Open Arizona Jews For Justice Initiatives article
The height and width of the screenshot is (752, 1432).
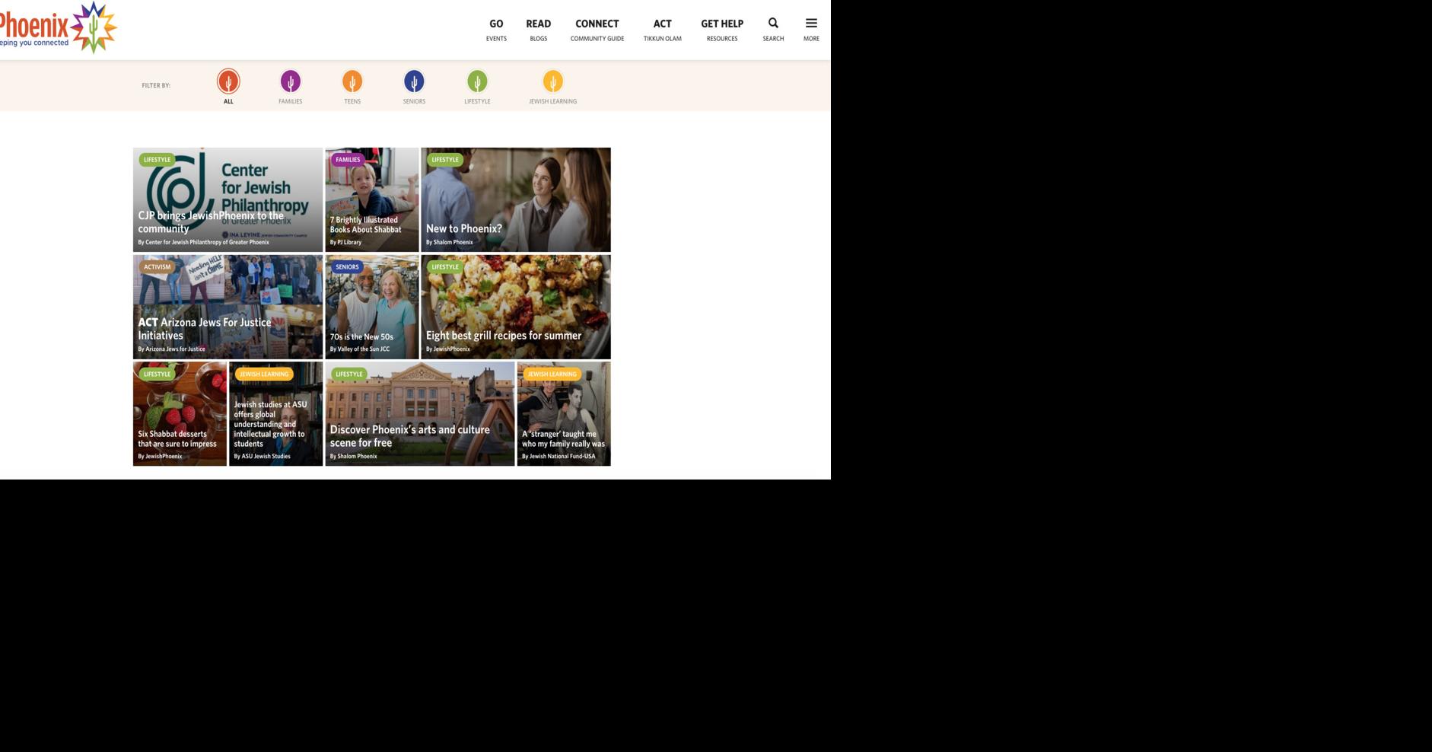click(228, 307)
